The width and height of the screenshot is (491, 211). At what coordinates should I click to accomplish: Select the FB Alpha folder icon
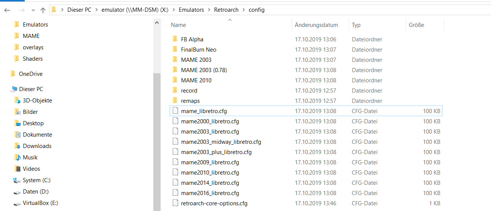(175, 39)
